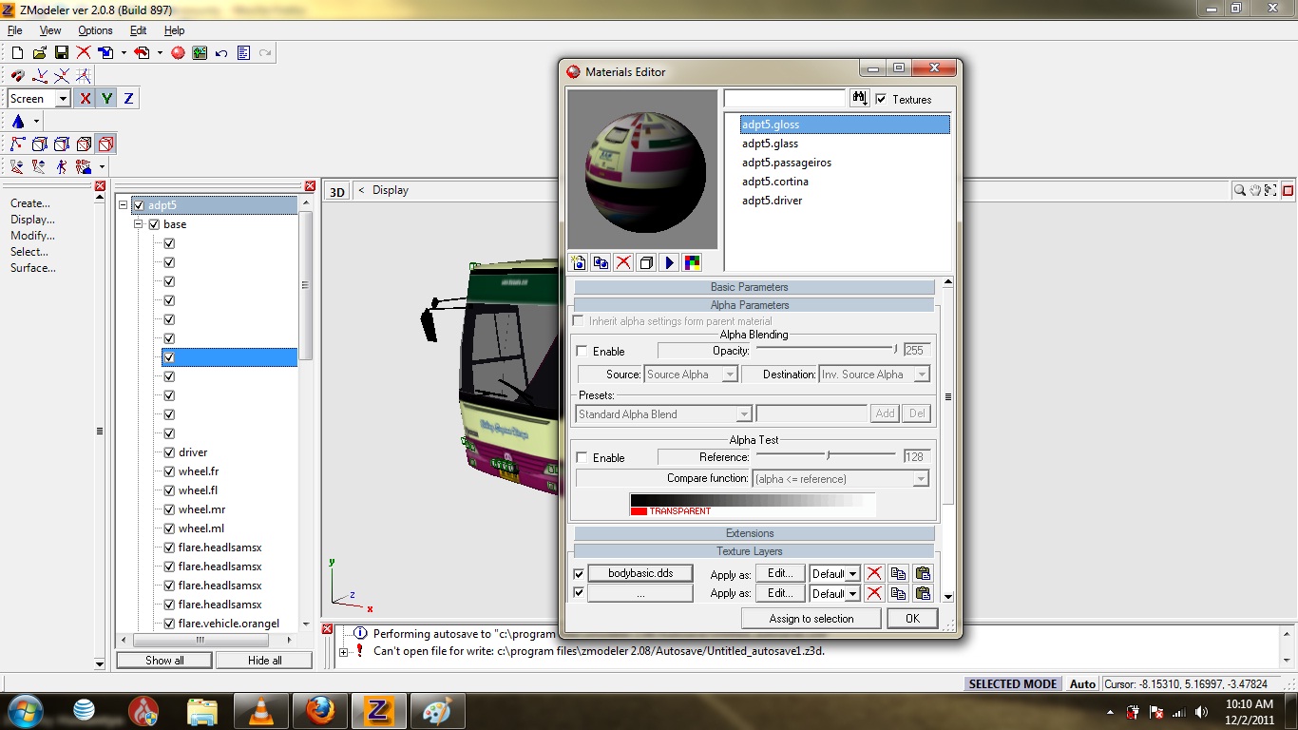The width and height of the screenshot is (1298, 730).
Task: Uncheck visibility of the driver object
Action: click(x=168, y=451)
